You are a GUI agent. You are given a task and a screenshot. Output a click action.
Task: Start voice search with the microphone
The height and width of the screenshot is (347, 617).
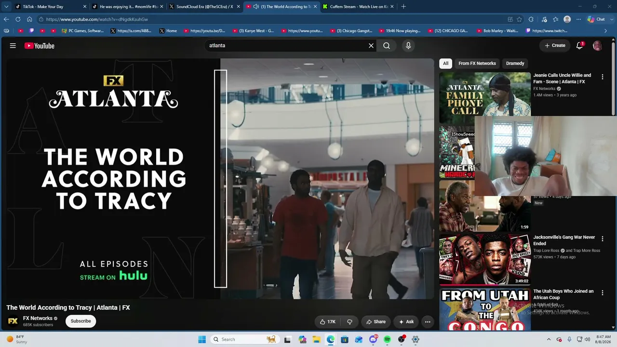click(408, 46)
